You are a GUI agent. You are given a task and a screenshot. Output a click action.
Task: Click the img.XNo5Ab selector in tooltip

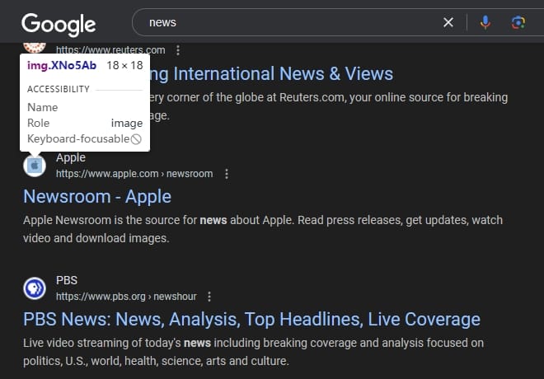pyautogui.click(x=62, y=65)
